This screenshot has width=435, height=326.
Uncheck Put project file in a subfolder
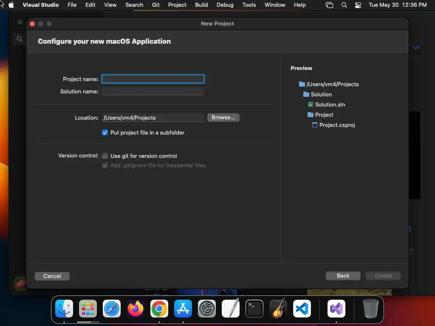click(105, 132)
